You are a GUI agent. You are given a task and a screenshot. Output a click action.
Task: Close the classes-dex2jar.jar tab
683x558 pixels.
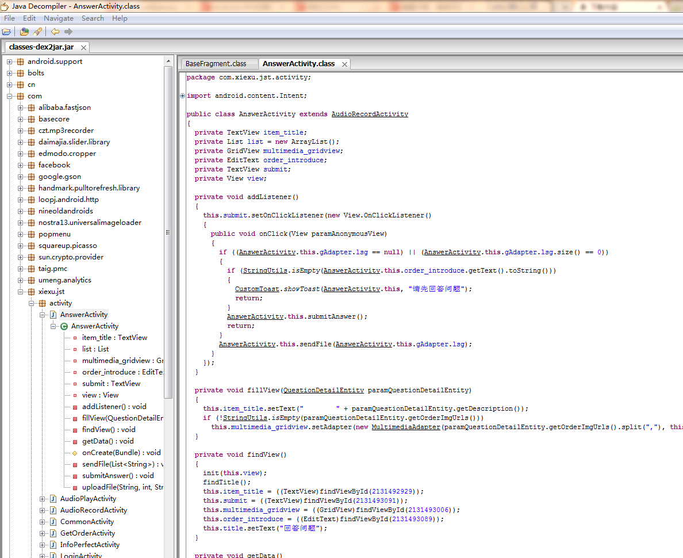coord(83,48)
